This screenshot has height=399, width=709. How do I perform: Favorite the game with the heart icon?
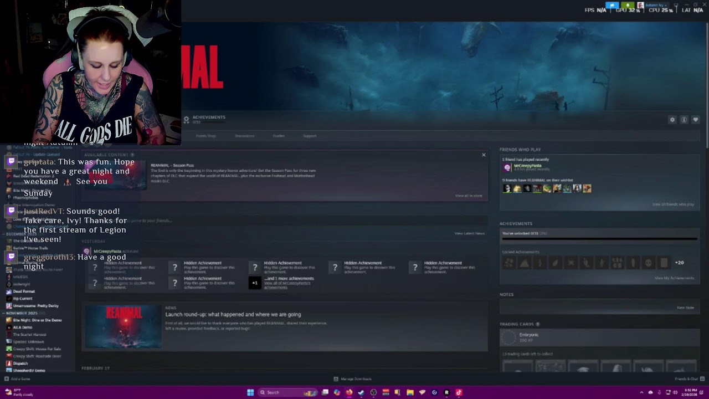[696, 120]
